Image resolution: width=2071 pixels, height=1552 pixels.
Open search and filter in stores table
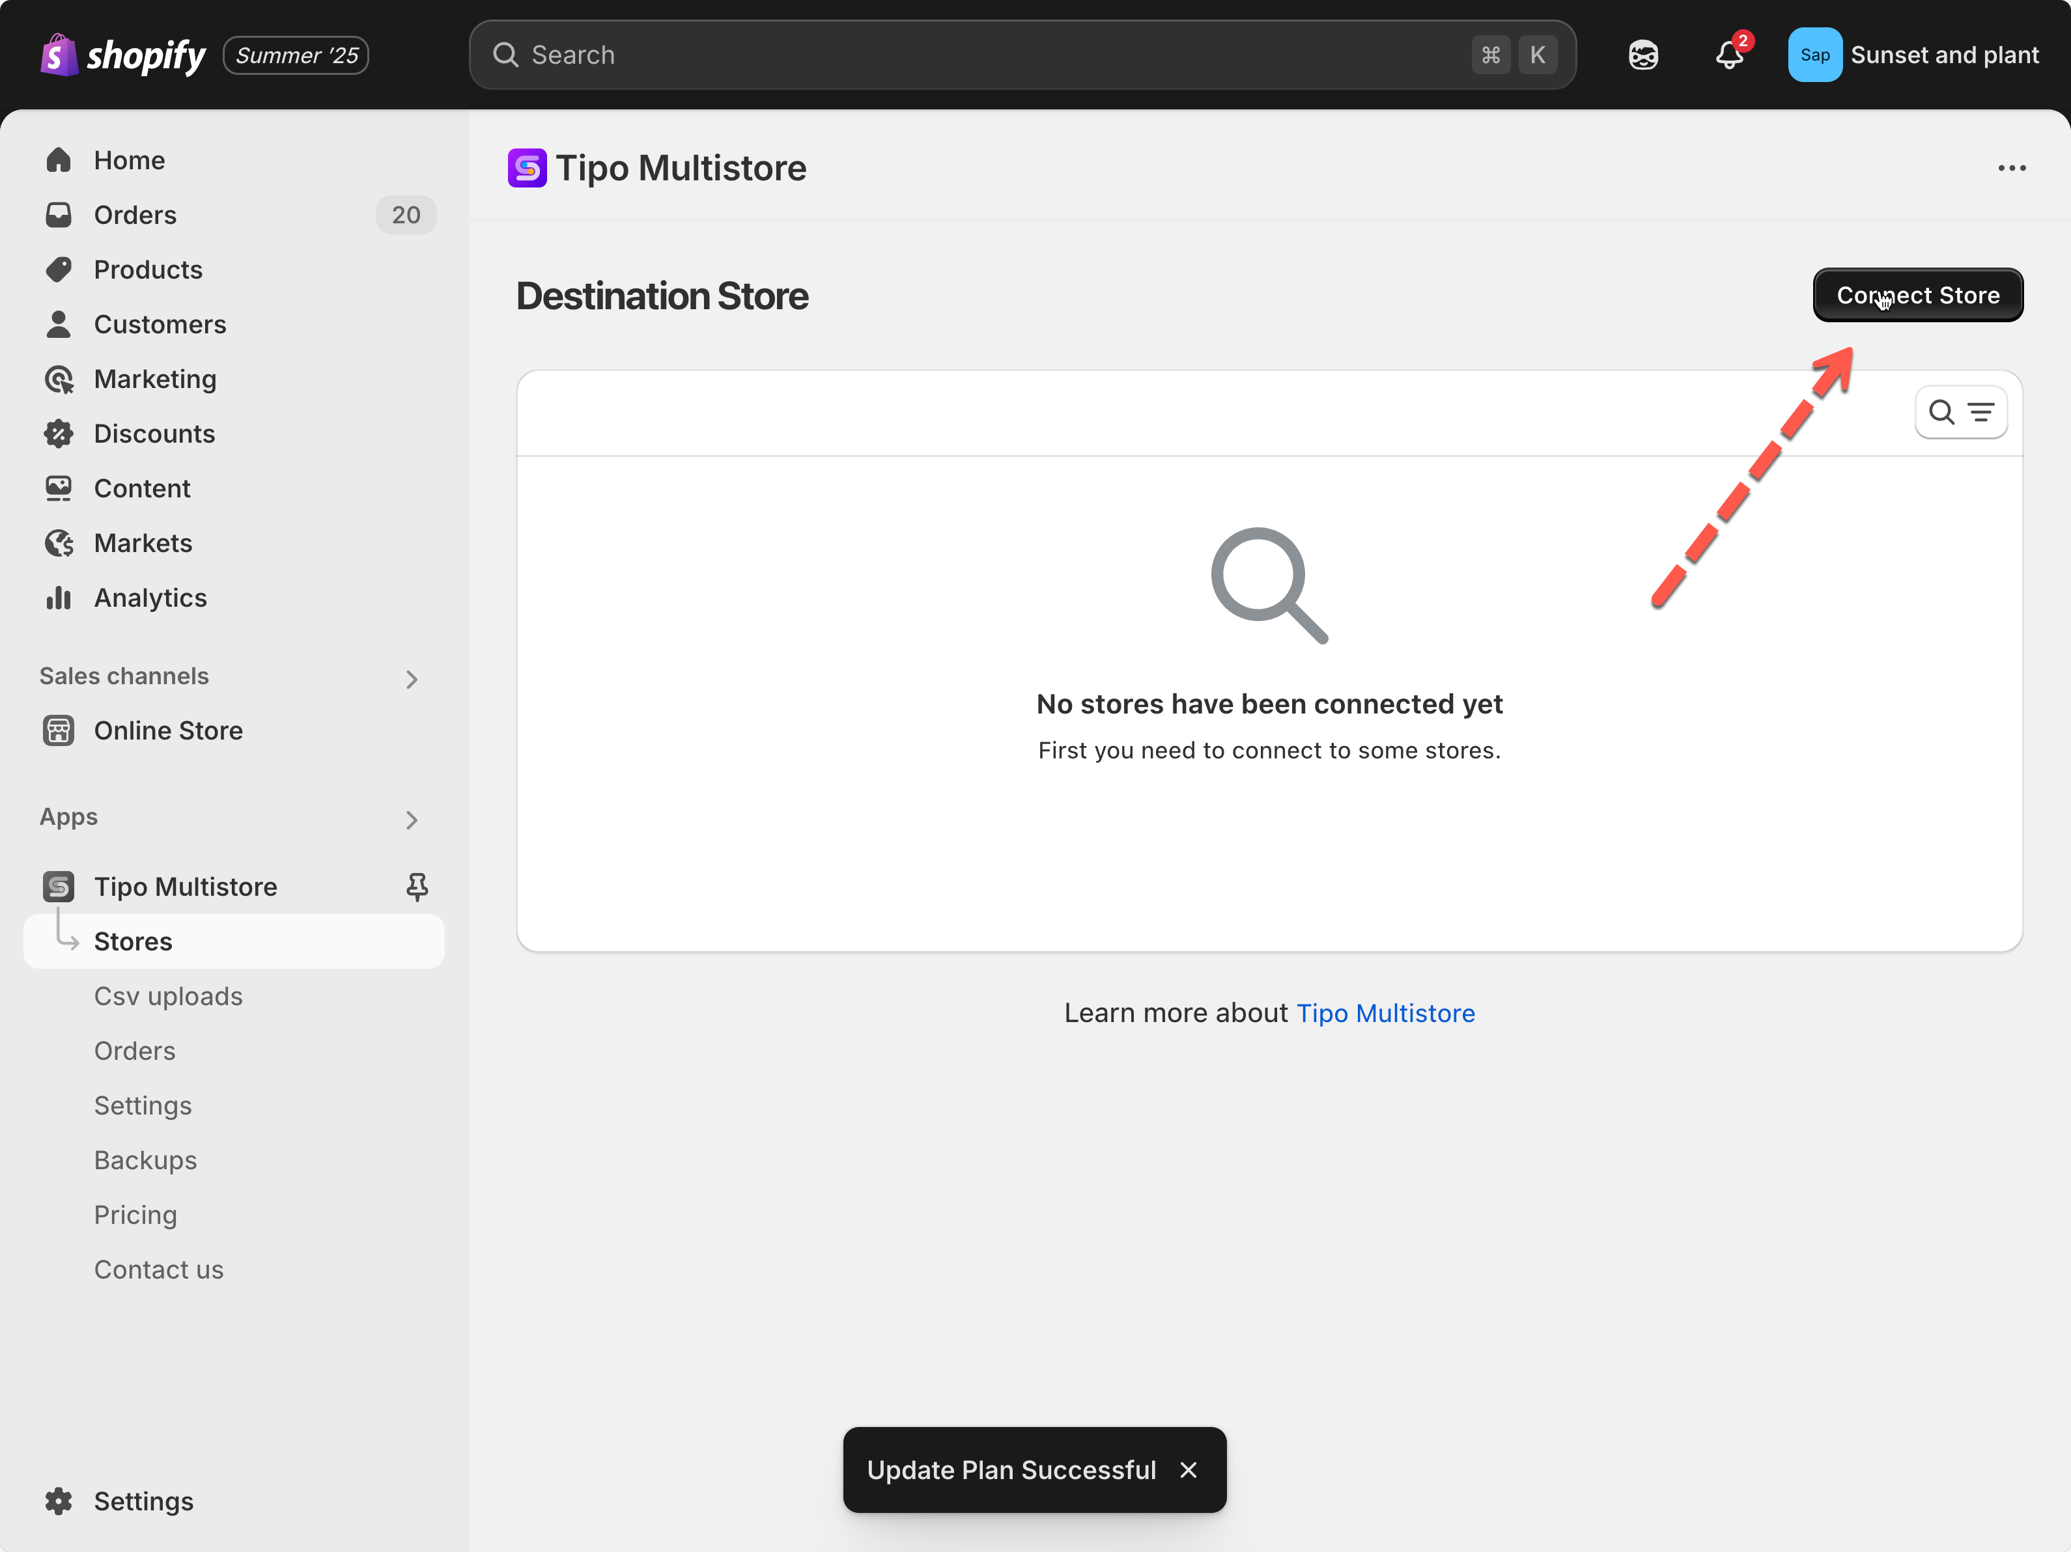coord(1960,412)
